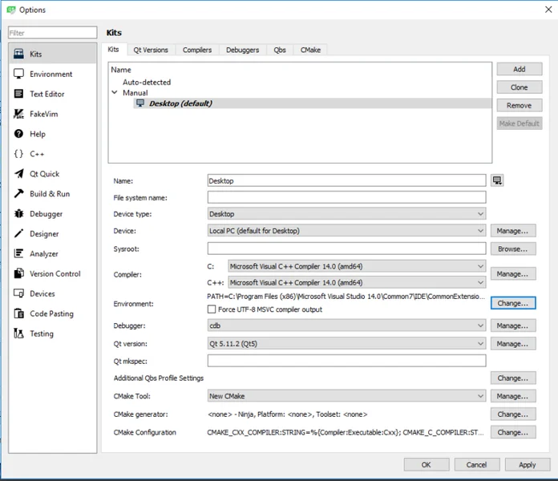Open the FakeVim settings category icon
Screen dimensions: 558x481
point(18,114)
